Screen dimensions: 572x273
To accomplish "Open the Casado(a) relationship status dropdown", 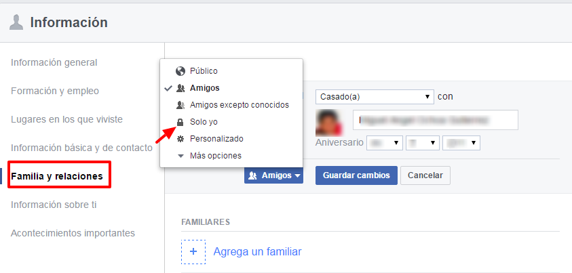I will 374,97.
